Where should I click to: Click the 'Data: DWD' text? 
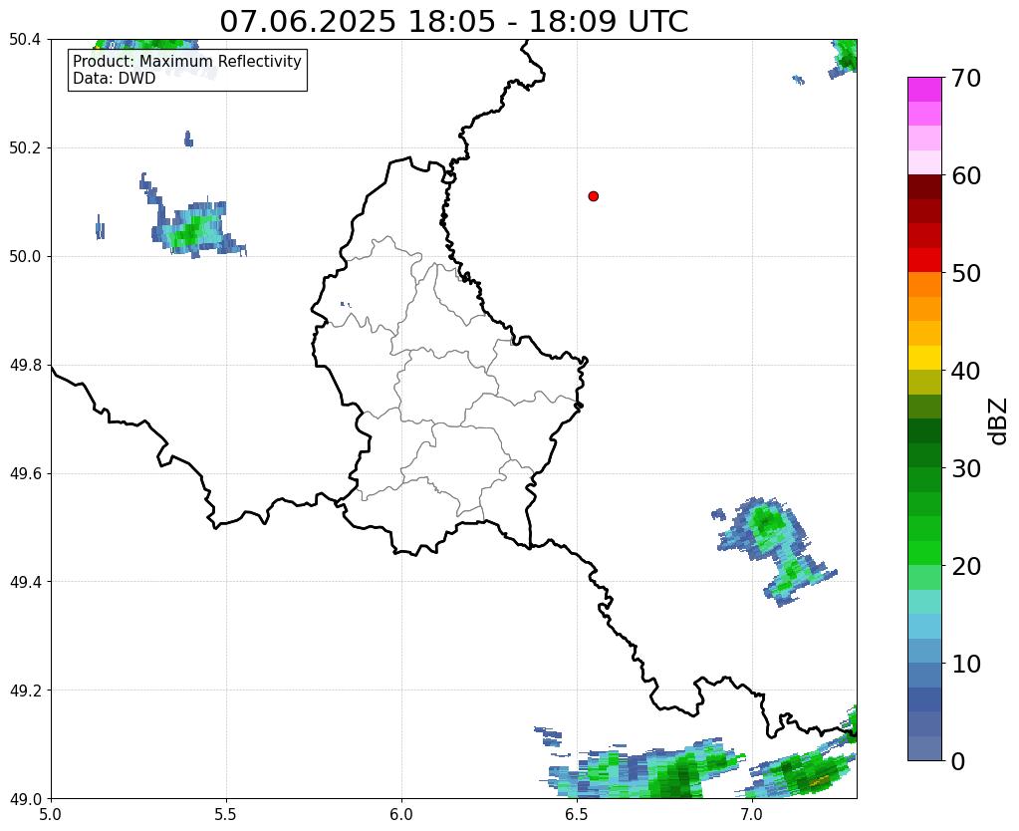[115, 79]
